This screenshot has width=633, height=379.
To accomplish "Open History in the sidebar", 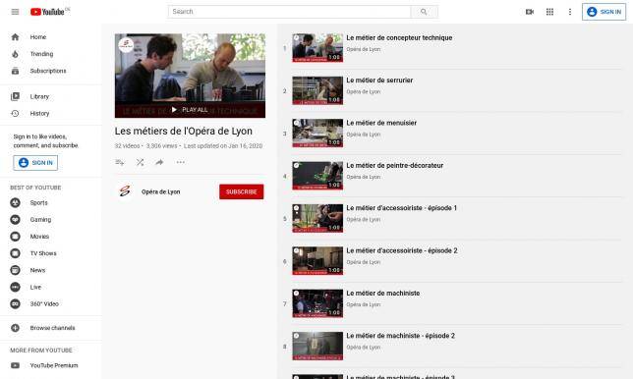I will pyautogui.click(x=39, y=113).
